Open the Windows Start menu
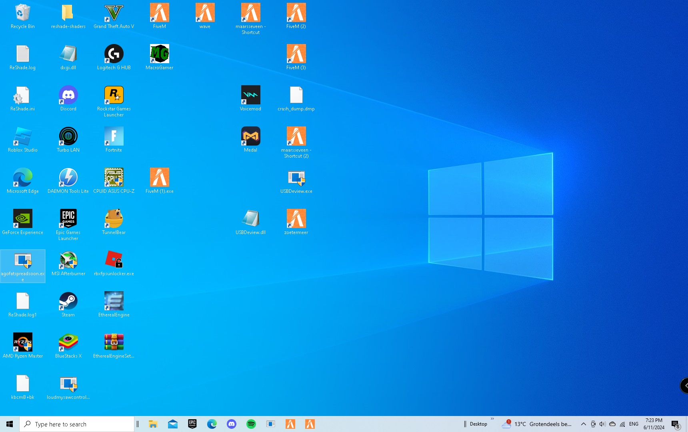The image size is (688, 432). coord(10,424)
